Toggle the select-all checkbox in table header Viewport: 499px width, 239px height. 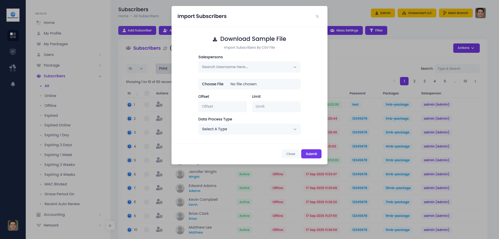coord(147,93)
